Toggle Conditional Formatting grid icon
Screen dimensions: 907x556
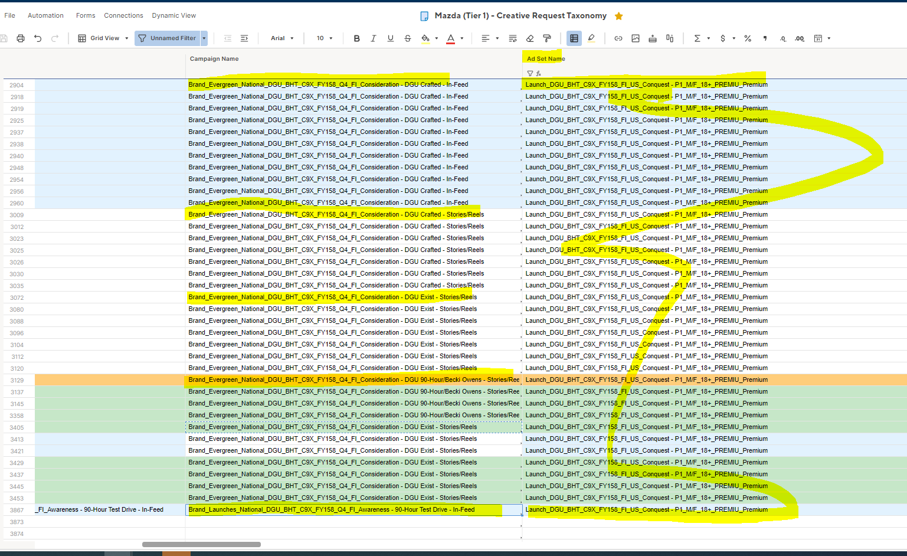(x=574, y=38)
